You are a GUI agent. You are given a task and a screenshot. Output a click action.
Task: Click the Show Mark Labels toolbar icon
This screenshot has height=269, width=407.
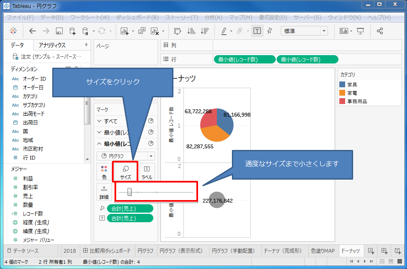257,31
